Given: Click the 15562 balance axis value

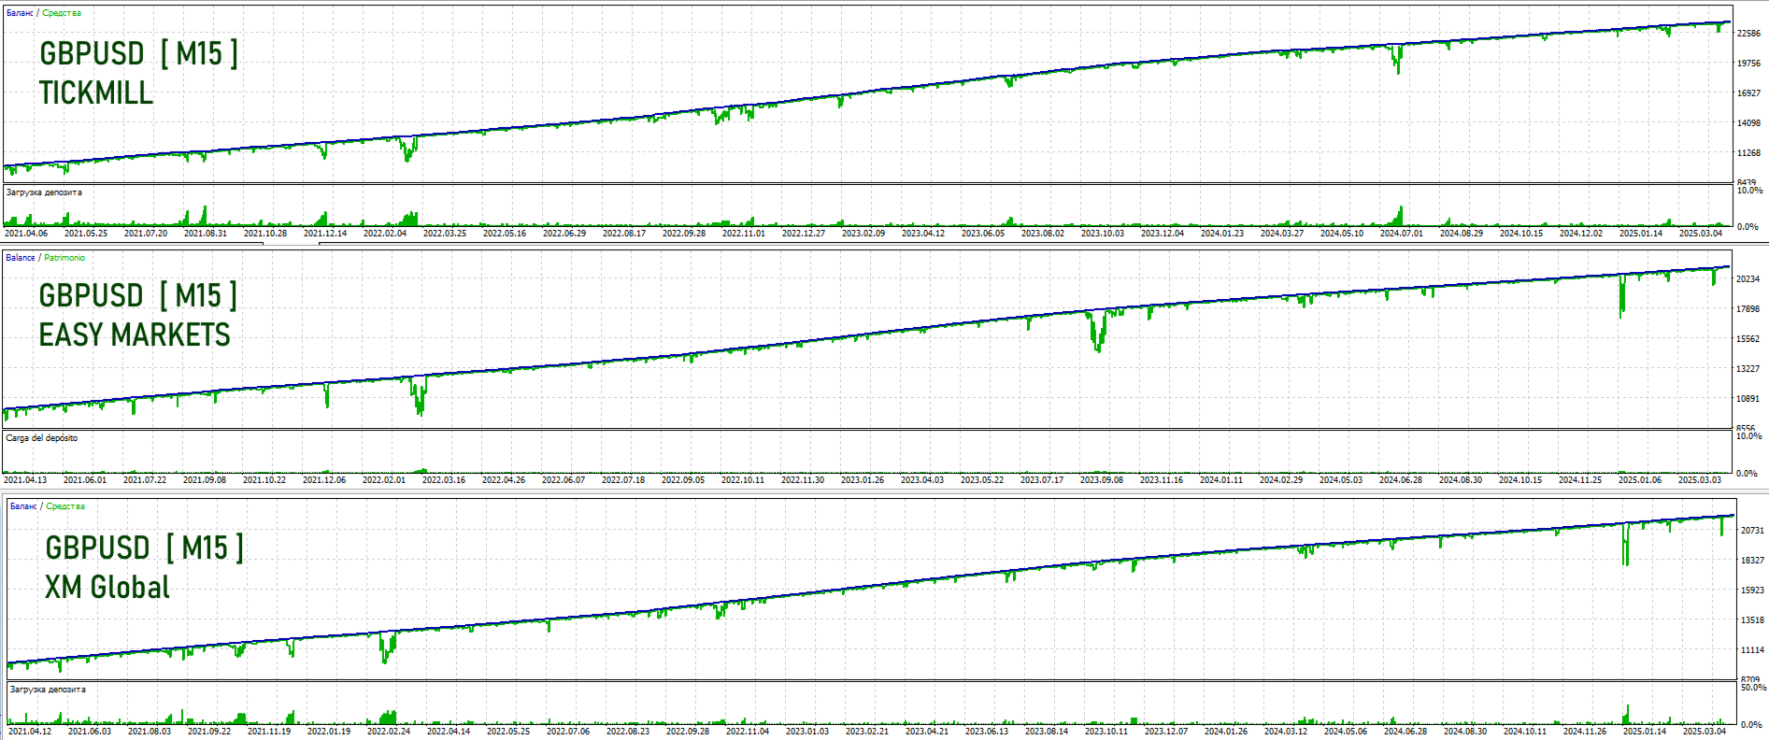Looking at the screenshot, I should [x=1748, y=339].
